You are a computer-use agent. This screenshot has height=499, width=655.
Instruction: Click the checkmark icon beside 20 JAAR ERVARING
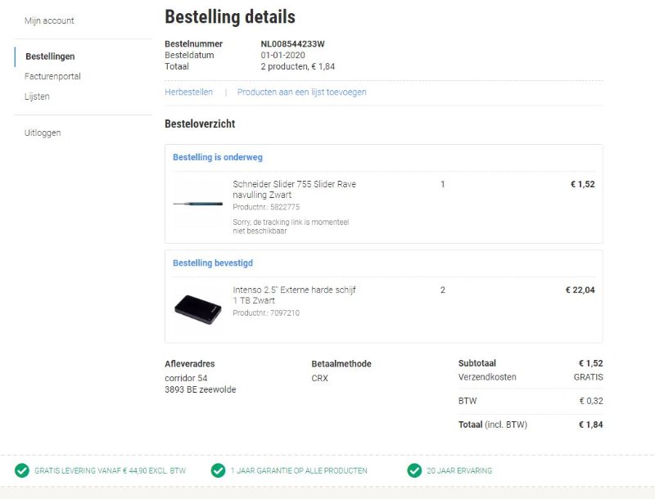click(x=414, y=470)
